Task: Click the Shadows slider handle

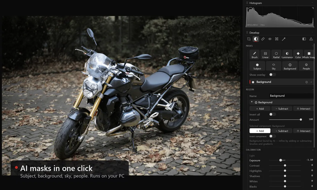Action: 285,176
